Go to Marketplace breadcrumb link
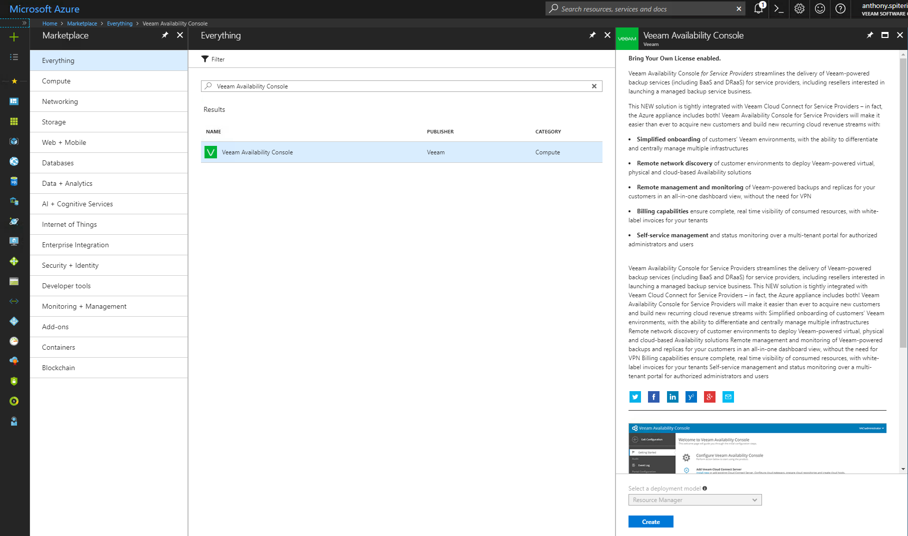Screen dimensions: 908x536 (x=82, y=23)
